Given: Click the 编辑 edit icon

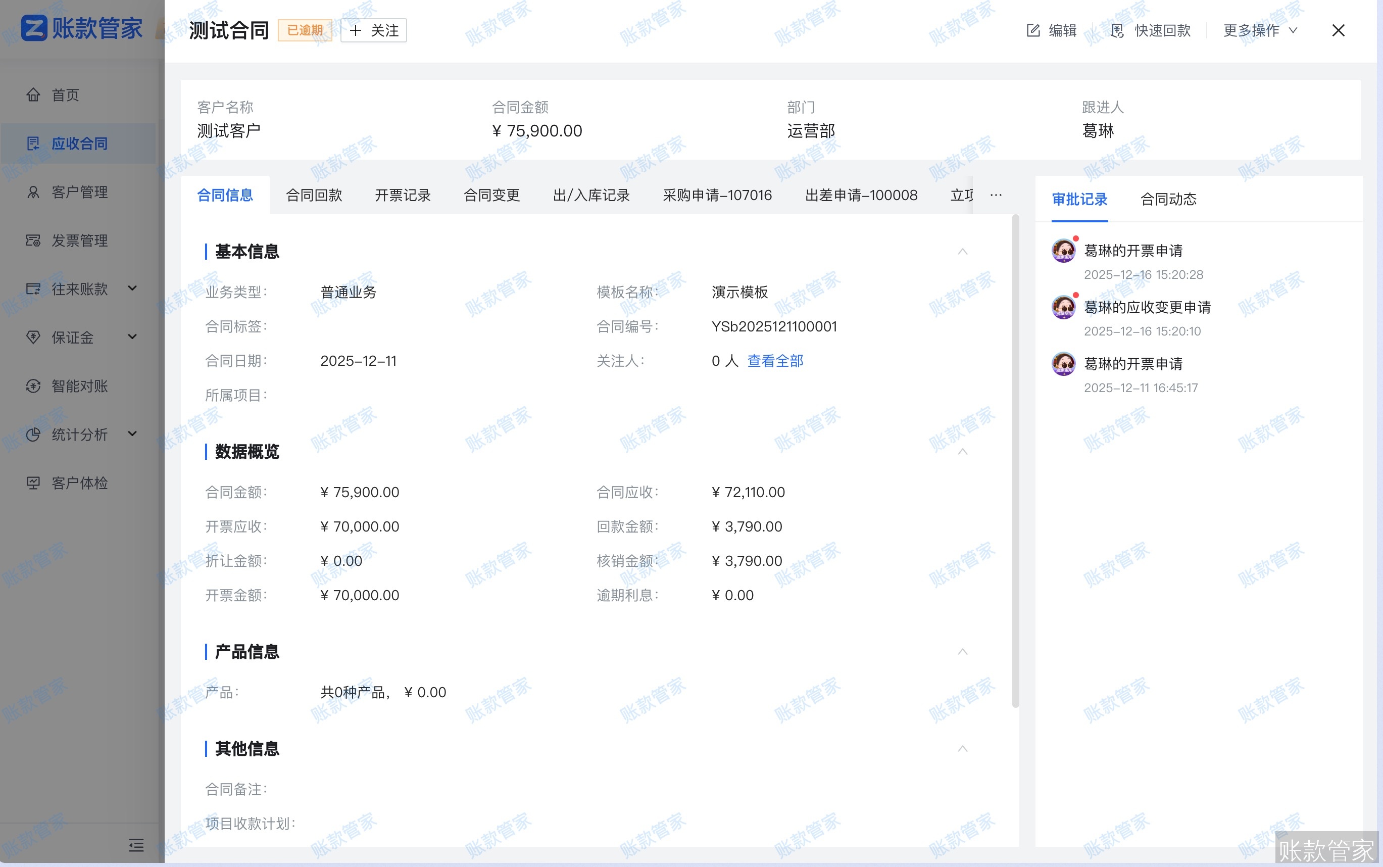Looking at the screenshot, I should tap(1033, 30).
